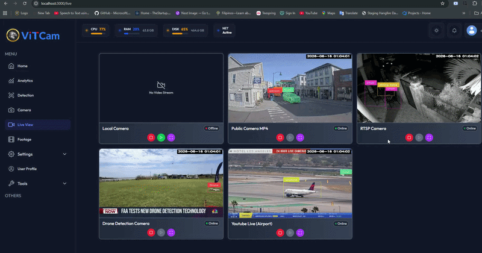The width and height of the screenshot is (482, 253).
Task: Click the Local Camera Offline status badge
Action: click(212, 128)
